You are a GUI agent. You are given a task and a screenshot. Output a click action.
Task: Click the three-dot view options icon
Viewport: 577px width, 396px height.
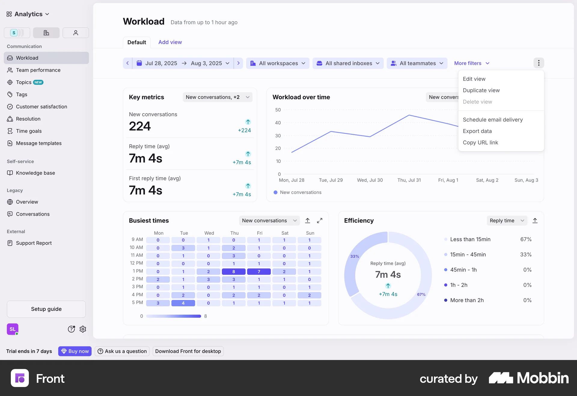tap(539, 63)
